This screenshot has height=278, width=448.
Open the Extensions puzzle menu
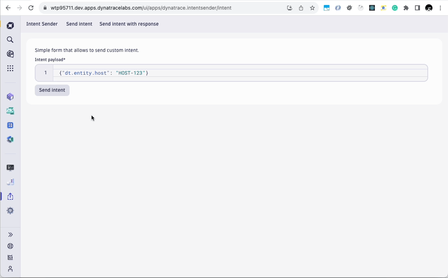(406, 8)
